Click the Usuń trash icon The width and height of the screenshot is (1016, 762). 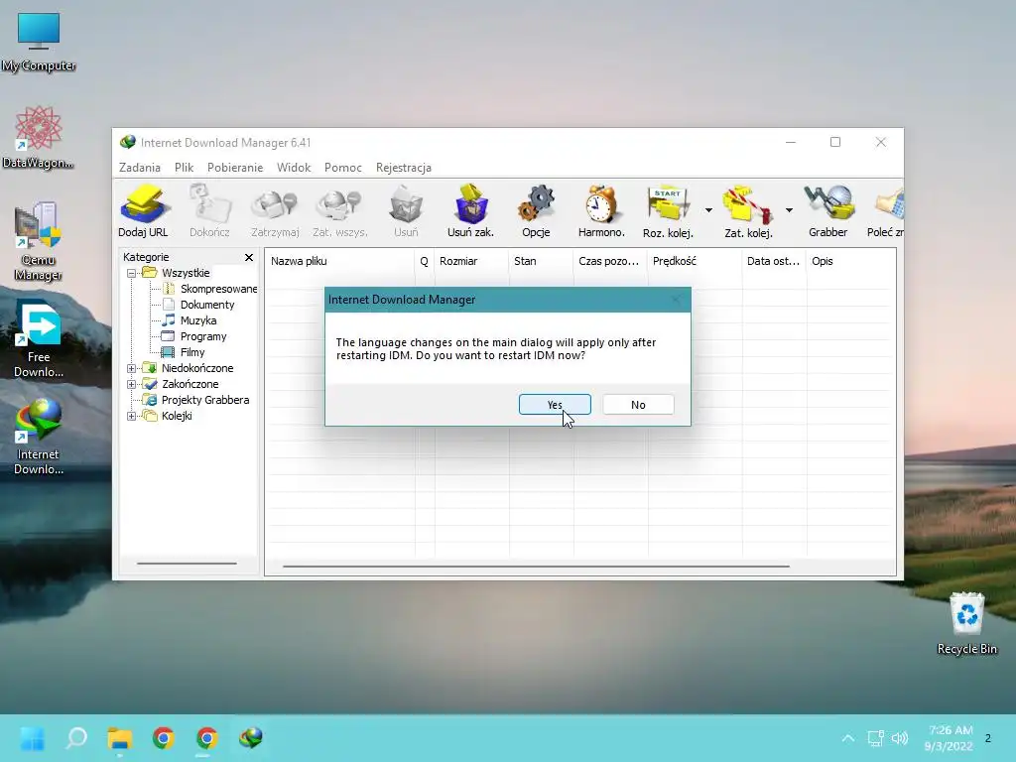[x=406, y=210]
